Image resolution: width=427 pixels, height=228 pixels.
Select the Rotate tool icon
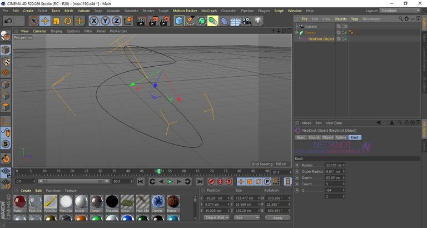tap(68, 21)
